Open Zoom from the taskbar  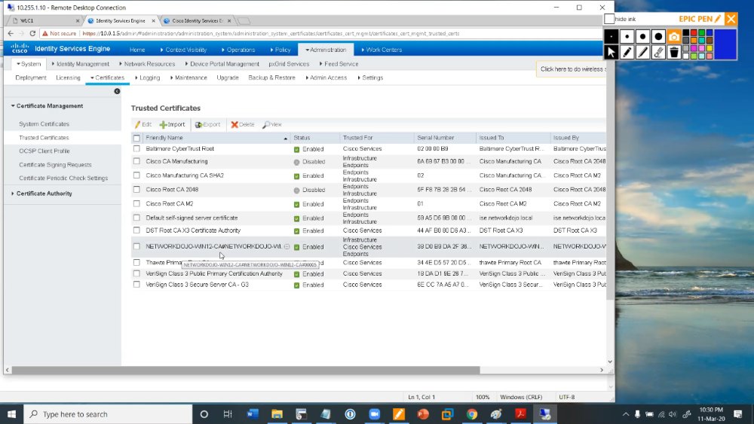pyautogui.click(x=374, y=414)
